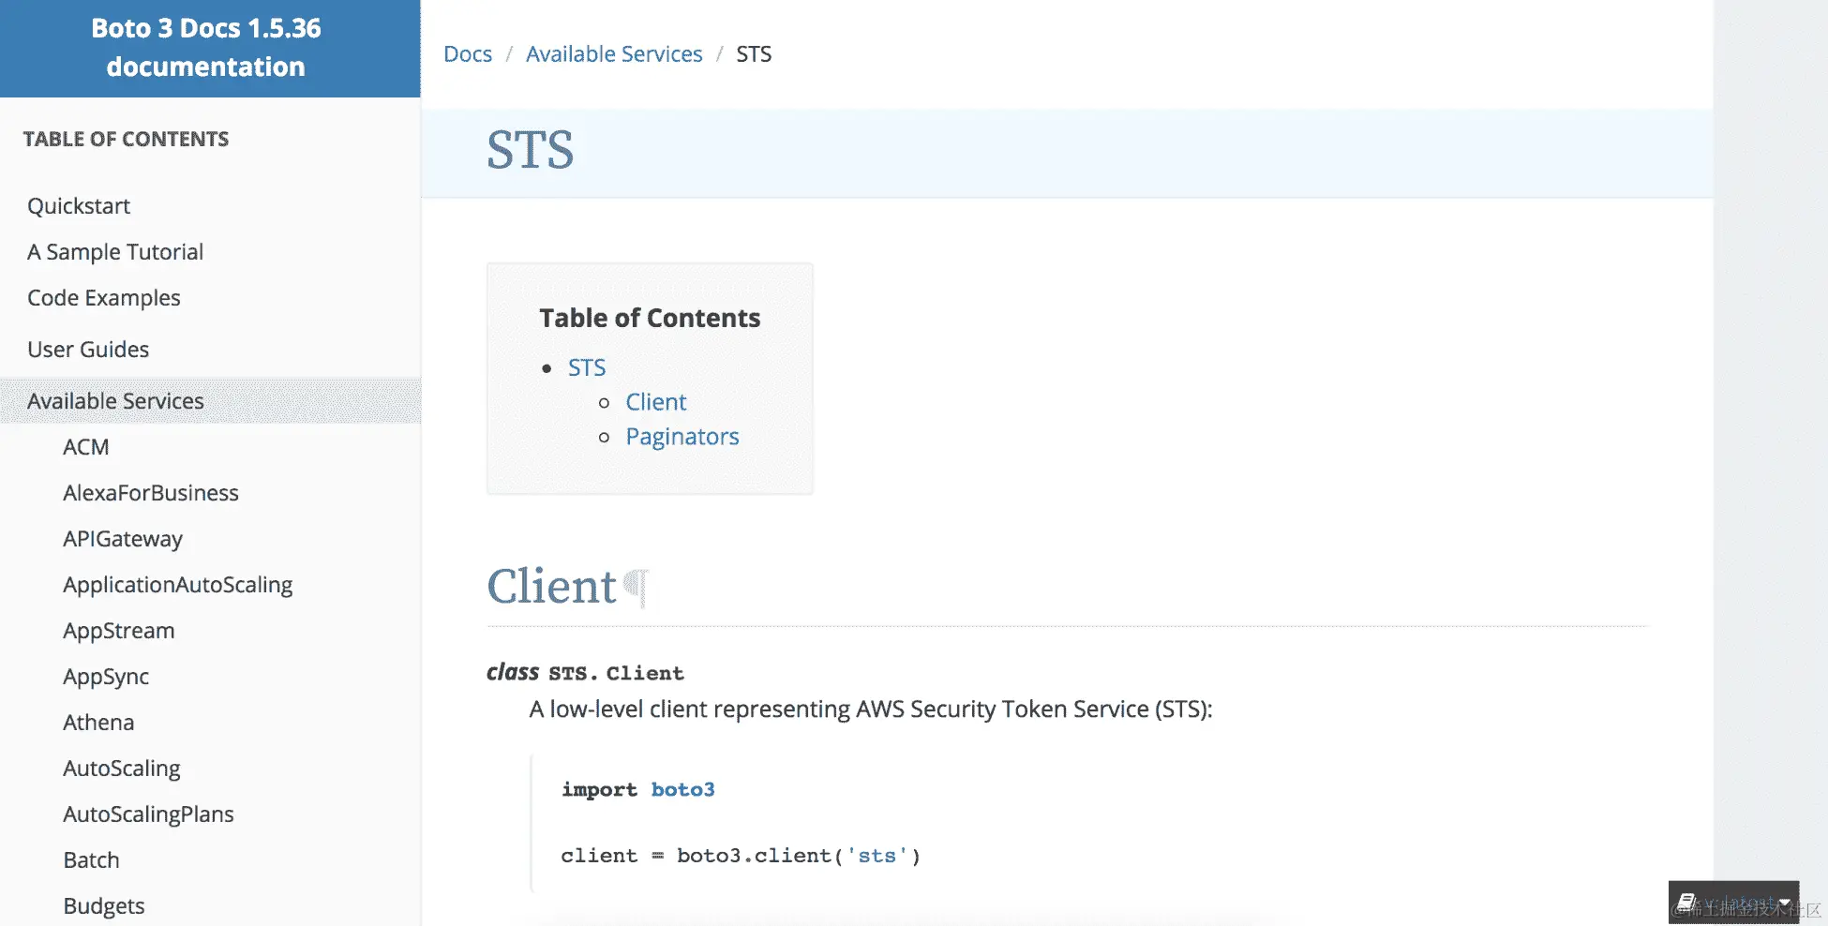Click the book icon in version badge

pos(1686,903)
